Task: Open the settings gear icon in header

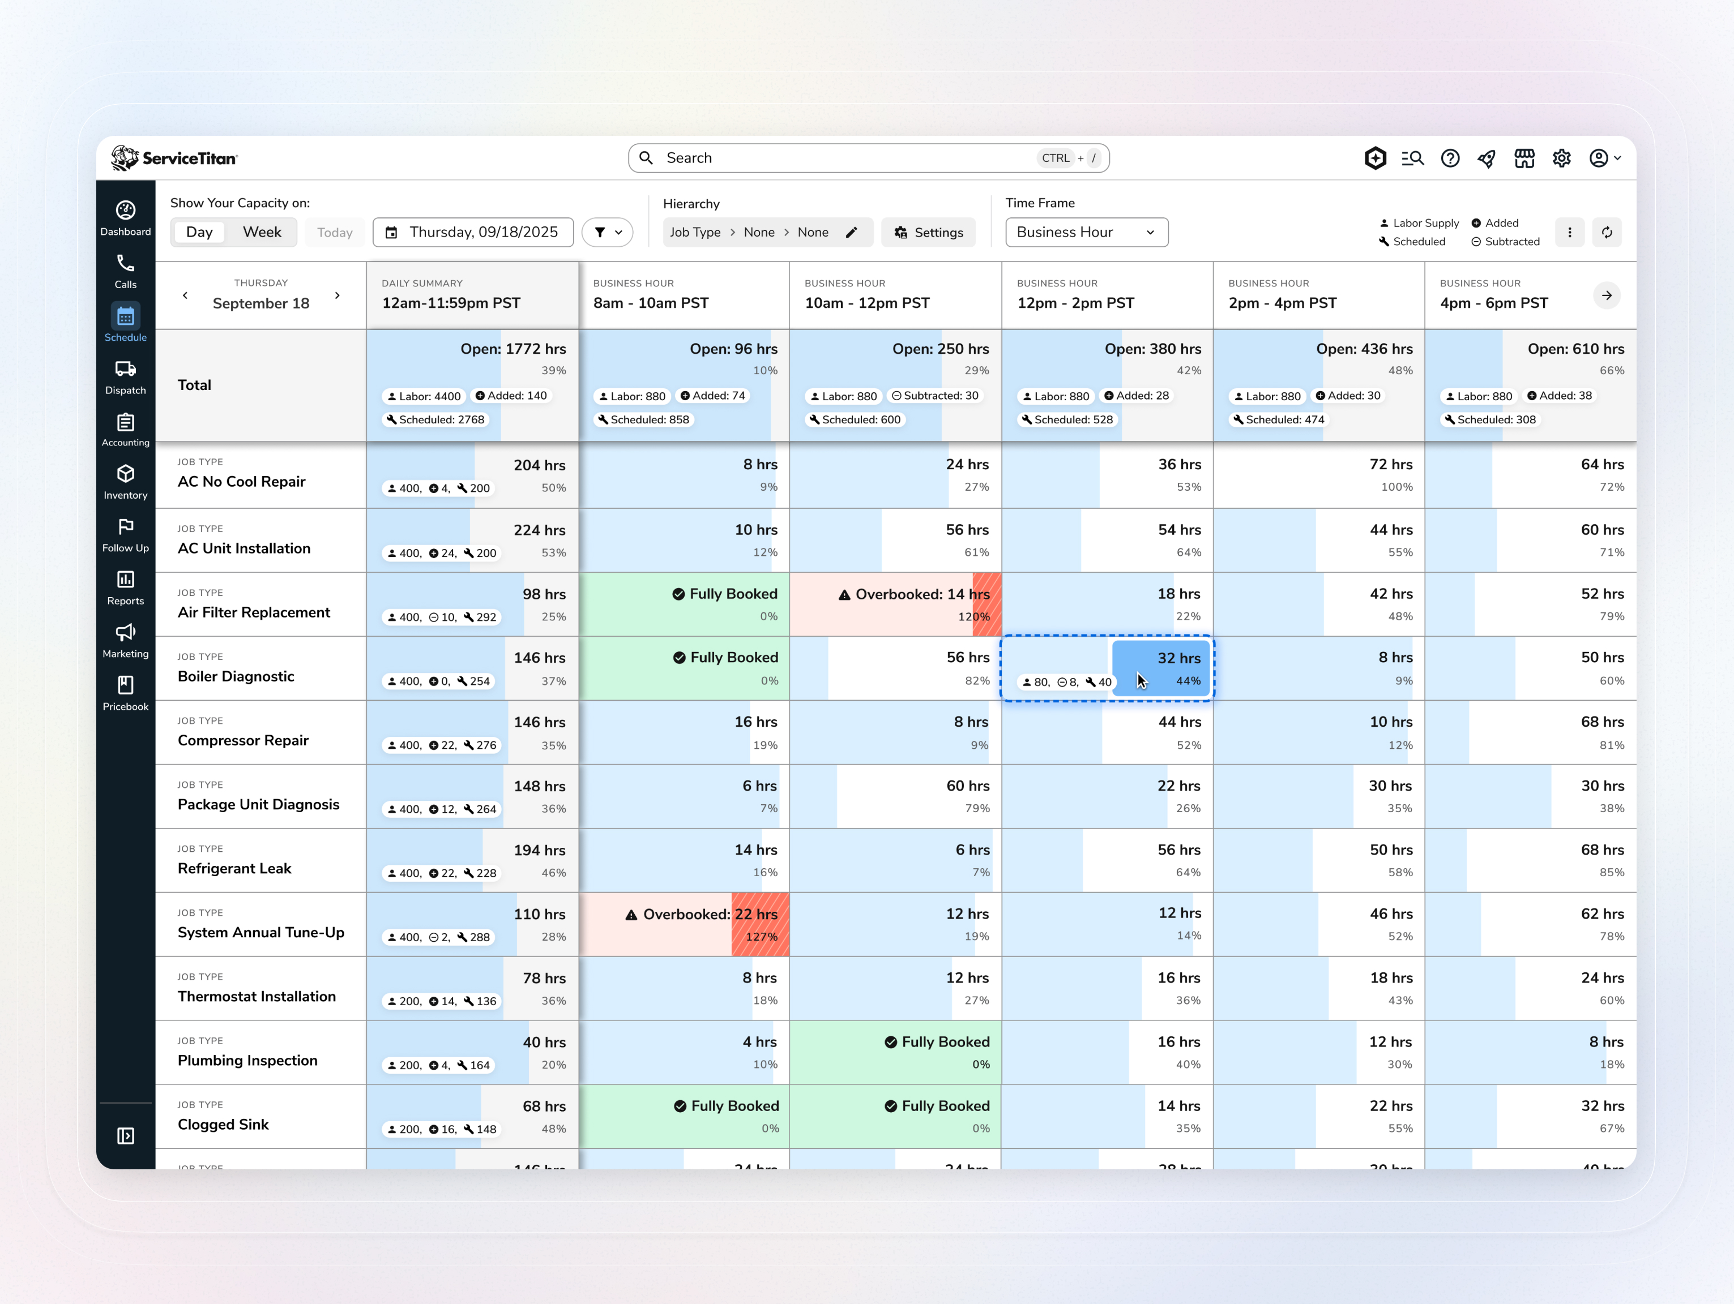Action: [x=1561, y=158]
